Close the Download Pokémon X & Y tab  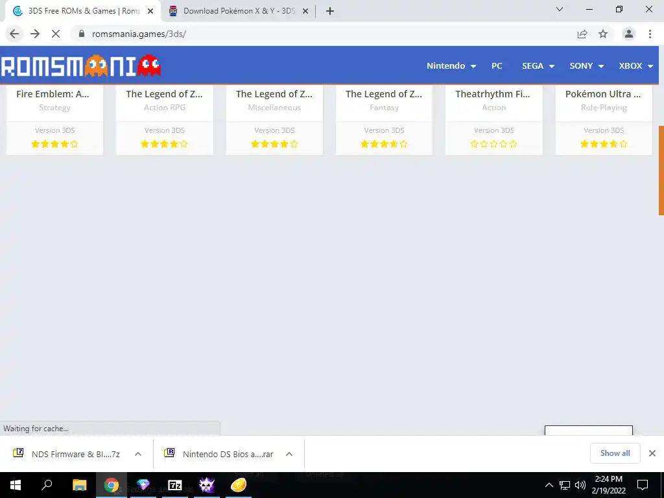click(x=305, y=11)
